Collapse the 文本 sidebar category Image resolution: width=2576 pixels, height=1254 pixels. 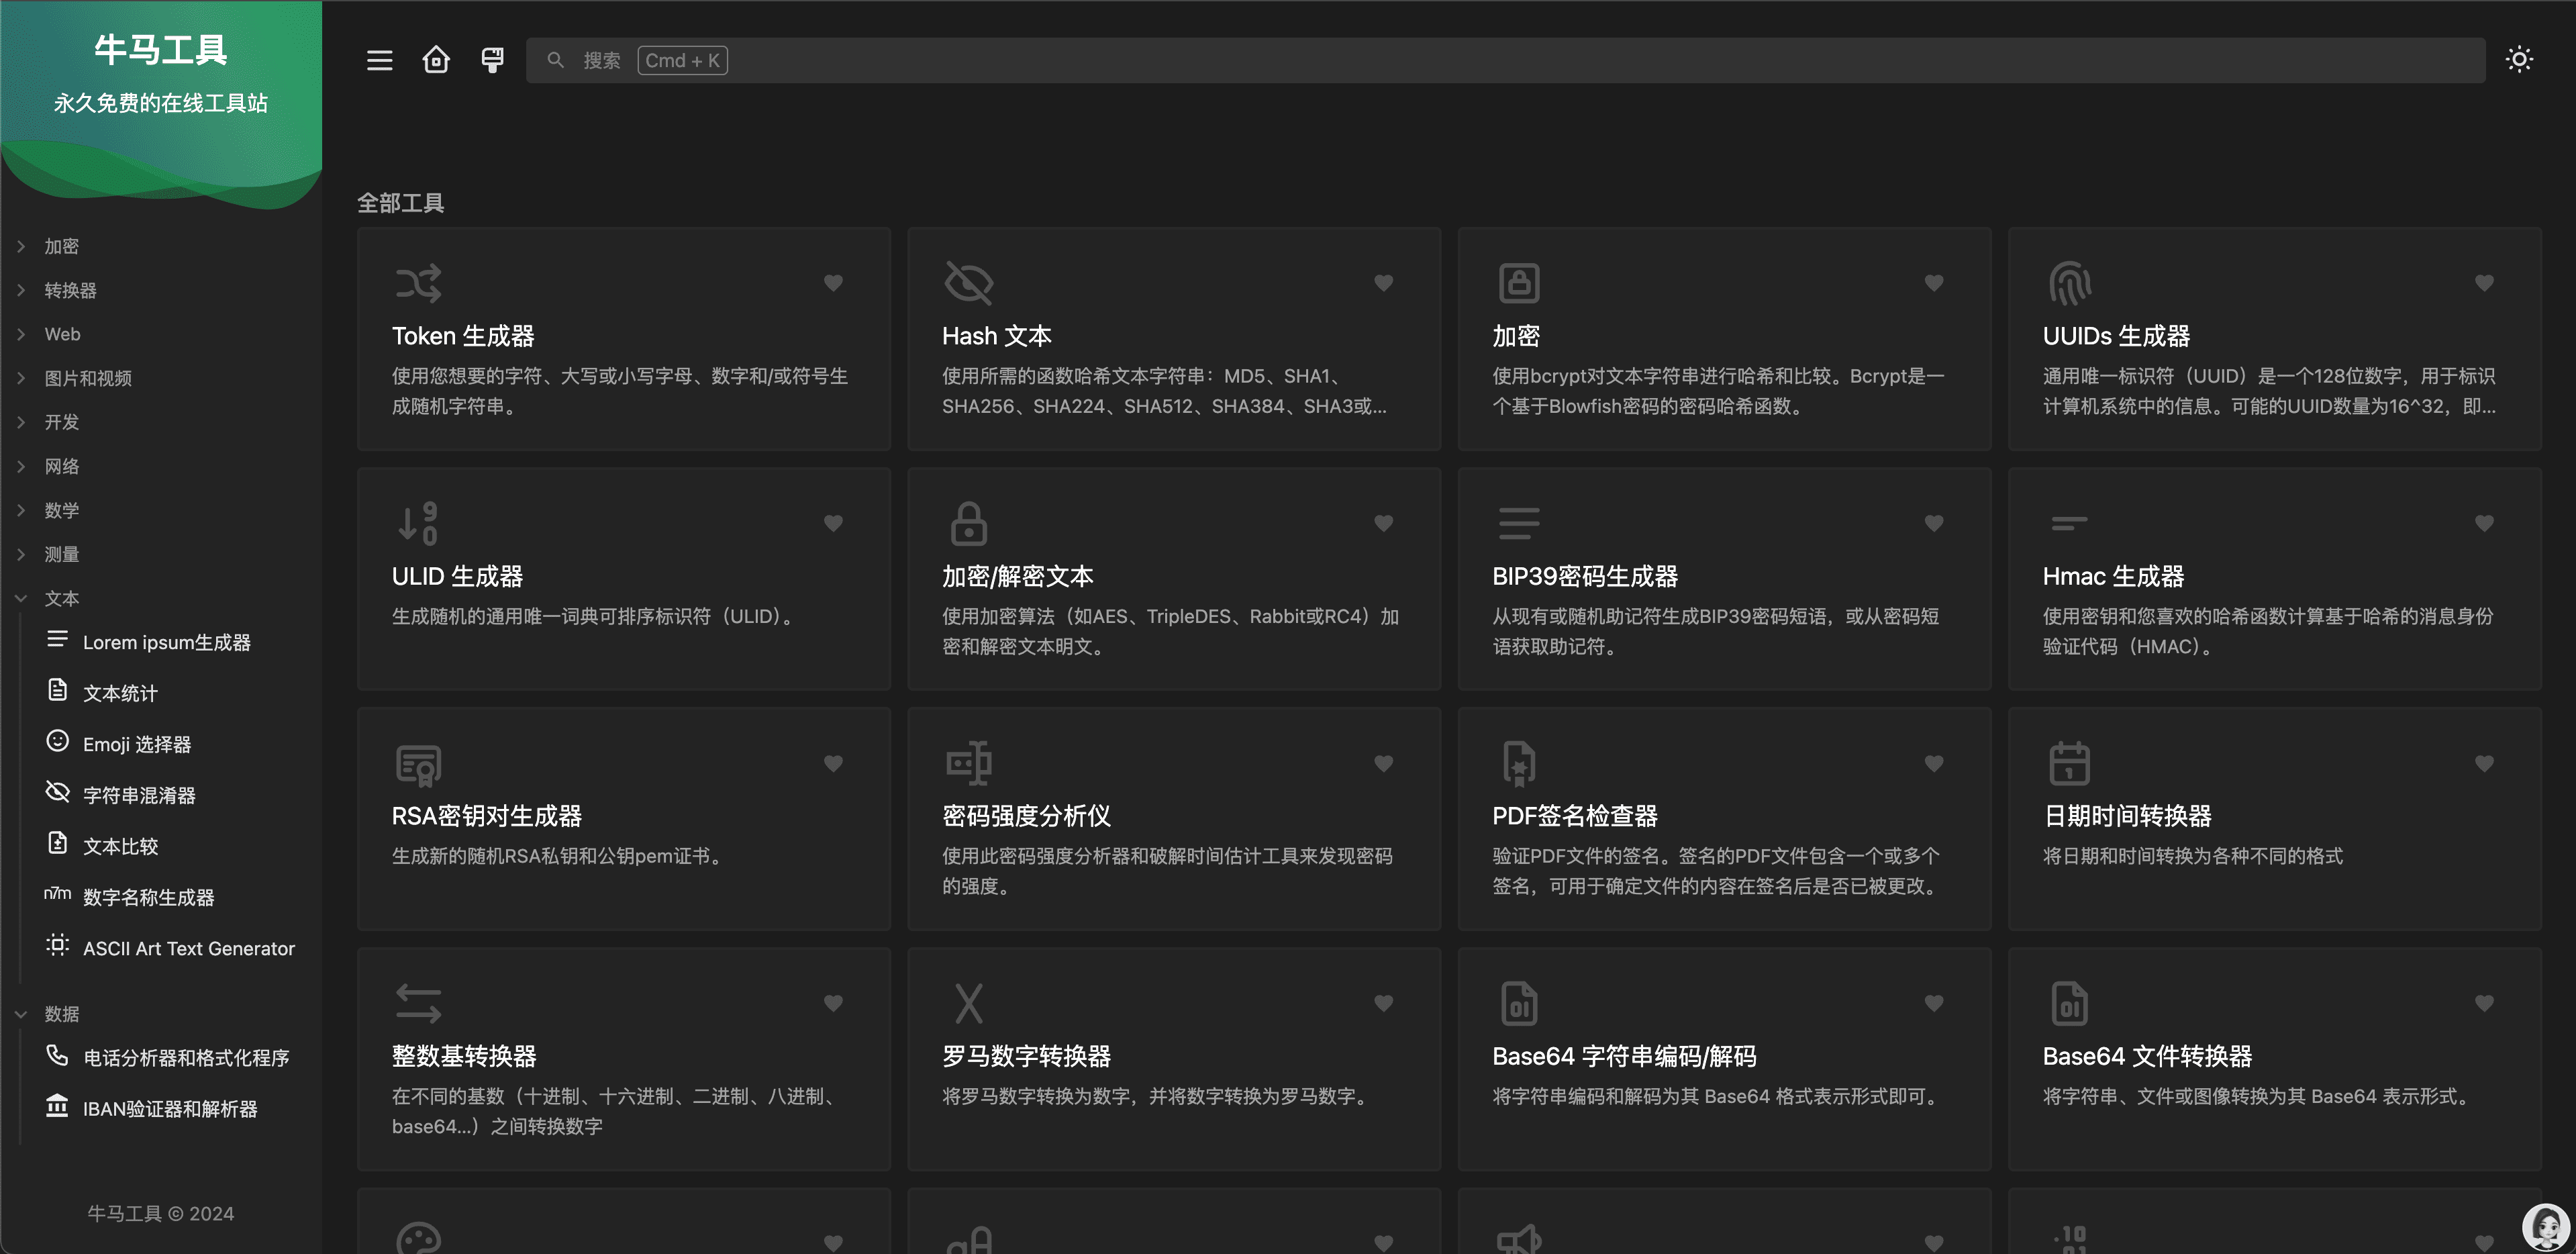coord(61,598)
